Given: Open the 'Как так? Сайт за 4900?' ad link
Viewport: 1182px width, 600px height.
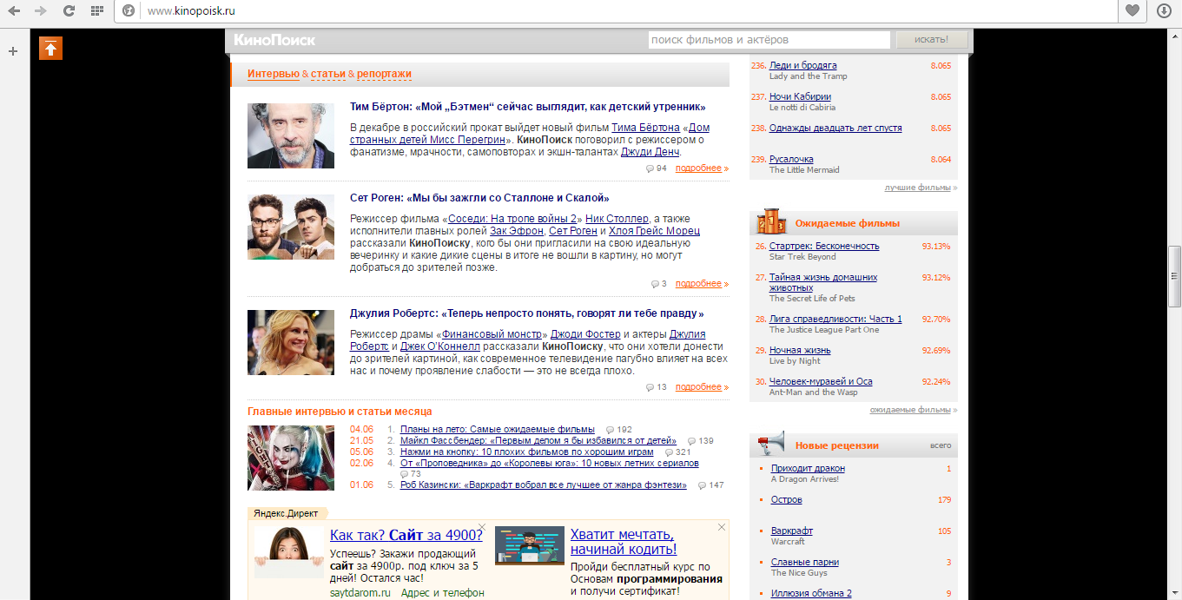Looking at the screenshot, I should point(406,535).
